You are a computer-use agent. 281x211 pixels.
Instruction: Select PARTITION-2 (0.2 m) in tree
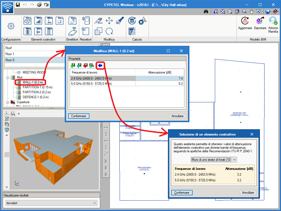pyautogui.click(x=36, y=92)
